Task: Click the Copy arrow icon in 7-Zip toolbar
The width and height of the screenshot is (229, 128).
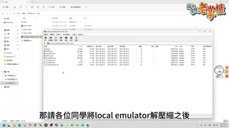Action: pyautogui.click(x=61, y=38)
